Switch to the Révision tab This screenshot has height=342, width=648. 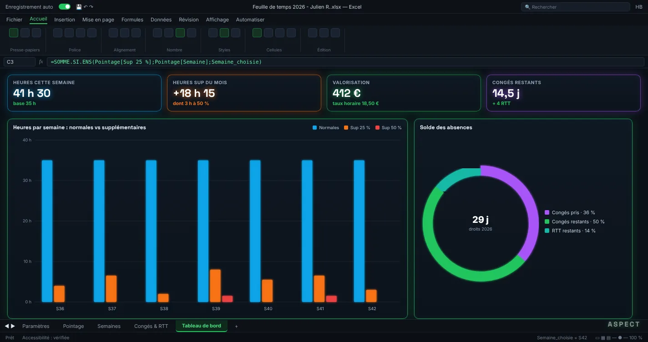(x=189, y=20)
